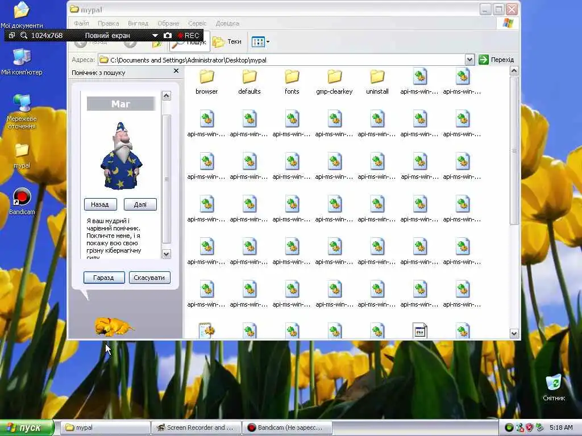582x436 pixels.
Task: Close the search companion pane
Action: click(x=176, y=71)
